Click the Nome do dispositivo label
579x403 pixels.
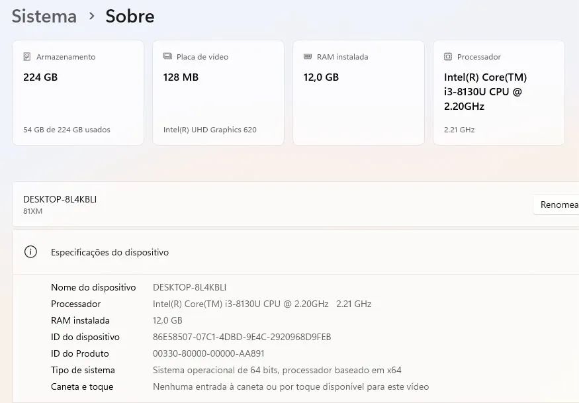pyautogui.click(x=93, y=287)
